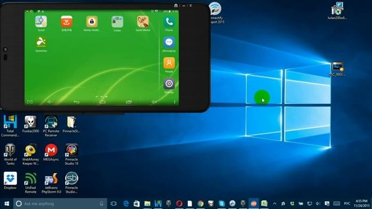Launch JetBrains PhpStorm 9.0 shortcut

coord(51,182)
